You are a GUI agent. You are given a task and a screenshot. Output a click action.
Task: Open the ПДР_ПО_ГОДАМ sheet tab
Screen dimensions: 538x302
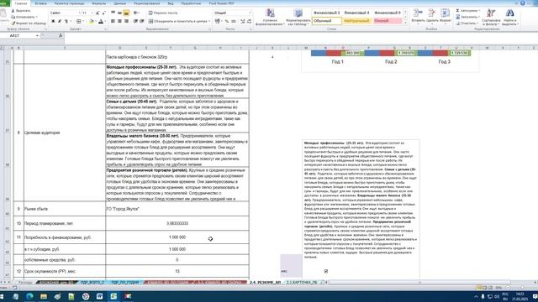pyautogui.click(x=125, y=283)
